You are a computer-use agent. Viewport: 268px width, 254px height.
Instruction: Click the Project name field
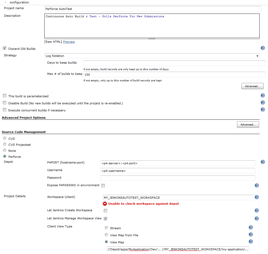click(153, 9)
